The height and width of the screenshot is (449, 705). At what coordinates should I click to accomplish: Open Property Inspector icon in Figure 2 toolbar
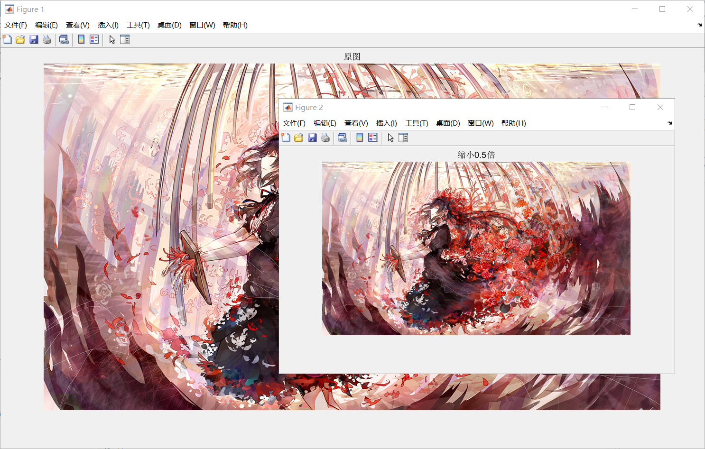click(403, 137)
